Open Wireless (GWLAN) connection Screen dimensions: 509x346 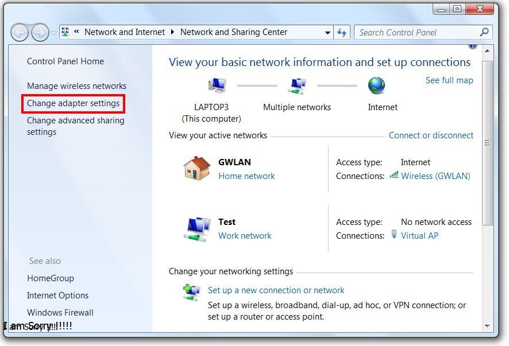pos(435,176)
